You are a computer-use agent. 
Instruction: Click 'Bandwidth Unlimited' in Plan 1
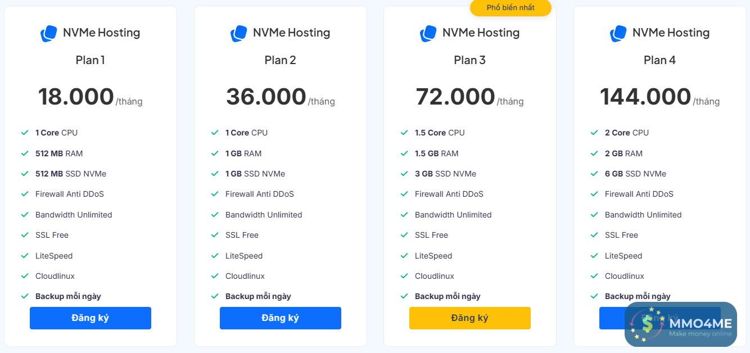click(74, 215)
